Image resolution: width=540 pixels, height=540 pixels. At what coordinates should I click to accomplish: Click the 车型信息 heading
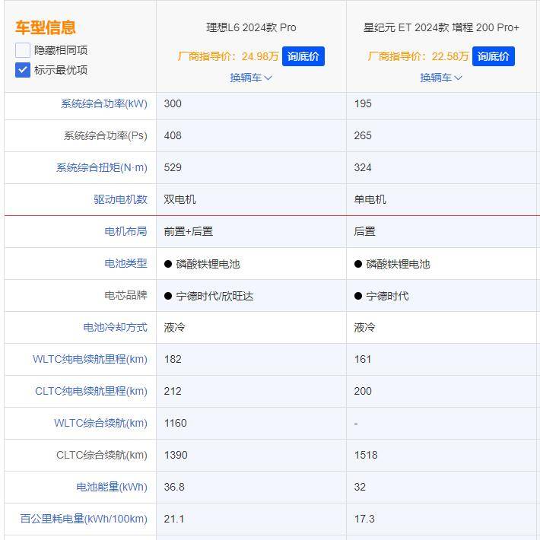click(46, 27)
